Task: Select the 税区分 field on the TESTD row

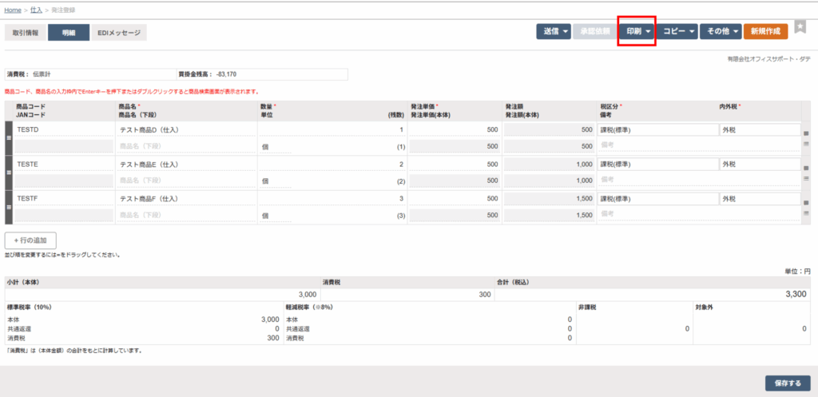Action: (656, 130)
